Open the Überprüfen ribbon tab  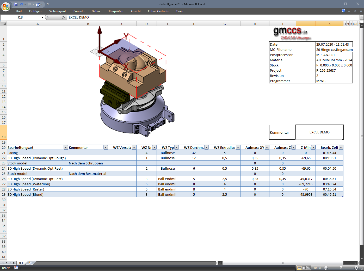[x=115, y=11]
